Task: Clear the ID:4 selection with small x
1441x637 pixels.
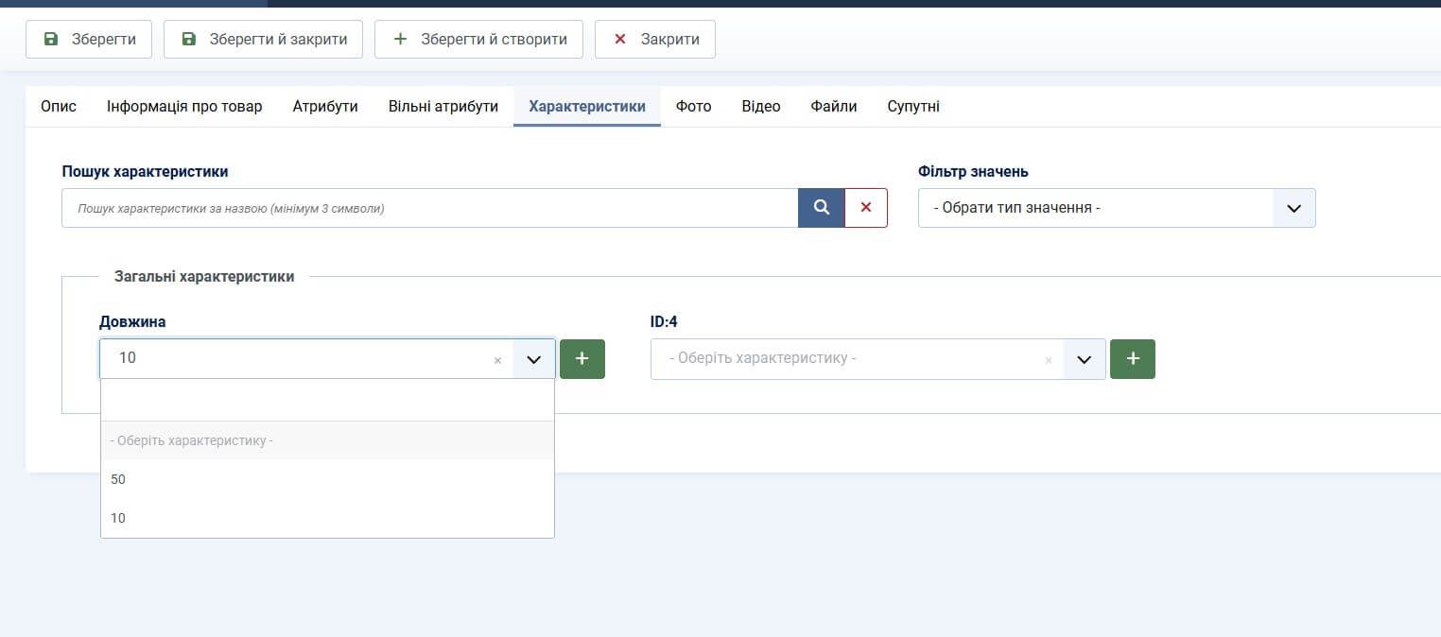Action: 1048,360
